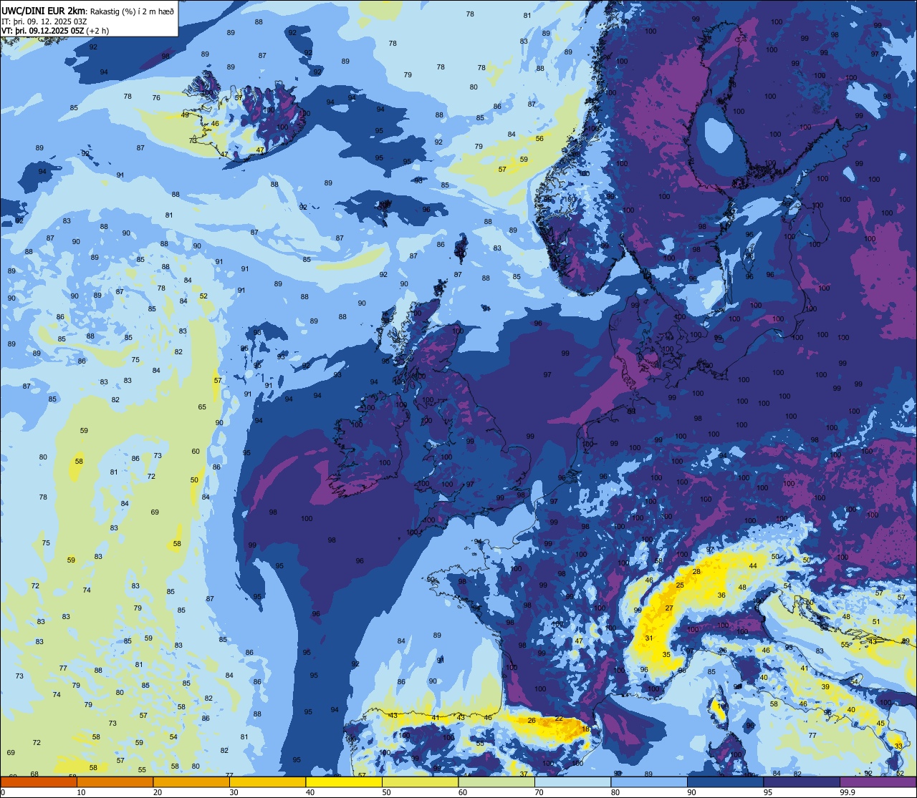Click the 20–30 percent legend color segment
Image resolution: width=917 pixels, height=798 pixels.
click(x=191, y=782)
